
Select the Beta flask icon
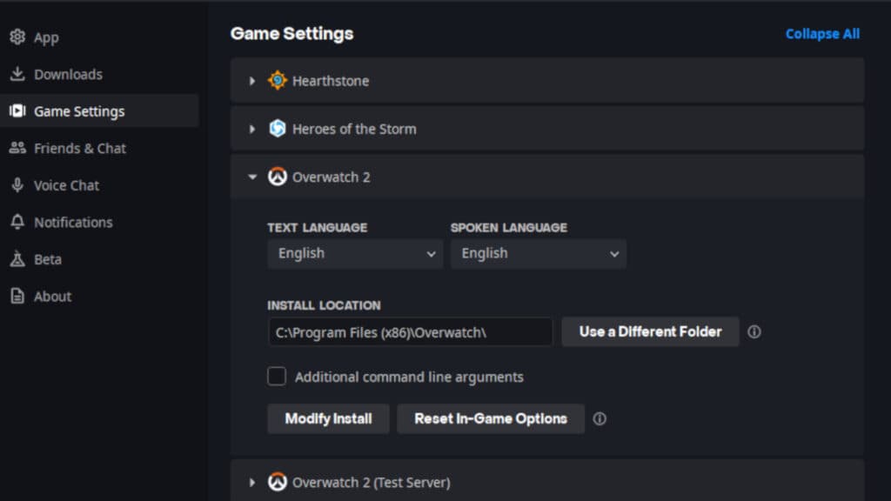[17, 259]
